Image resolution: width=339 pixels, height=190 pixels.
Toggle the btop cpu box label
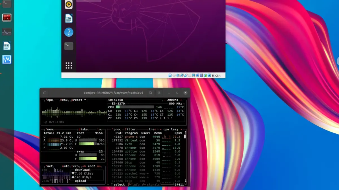click(49, 100)
